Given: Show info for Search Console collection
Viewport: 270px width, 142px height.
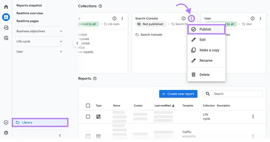Looking at the screenshot, I should (x=184, y=18).
